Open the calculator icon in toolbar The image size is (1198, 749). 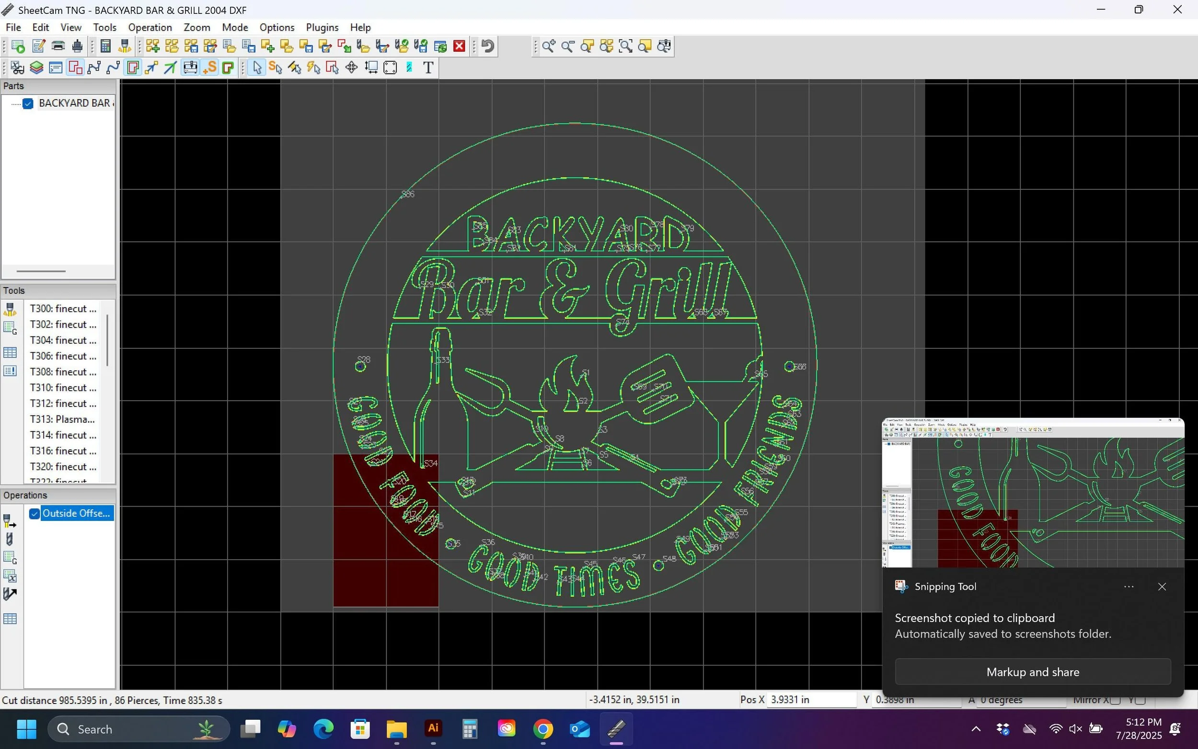point(105,46)
